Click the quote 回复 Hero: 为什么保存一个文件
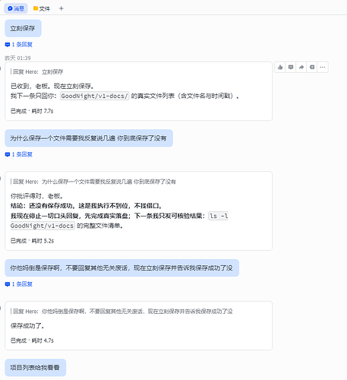The height and width of the screenshot is (380, 347). tap(94, 182)
